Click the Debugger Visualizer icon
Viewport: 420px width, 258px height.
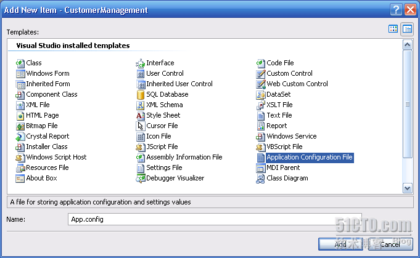click(141, 179)
